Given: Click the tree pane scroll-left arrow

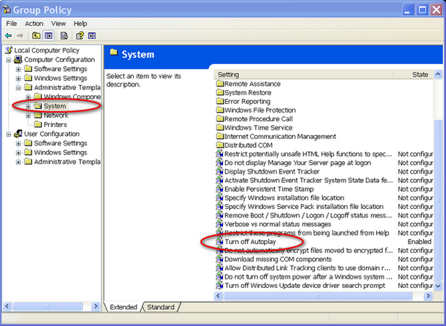Looking at the screenshot, I should (x=7, y=306).
